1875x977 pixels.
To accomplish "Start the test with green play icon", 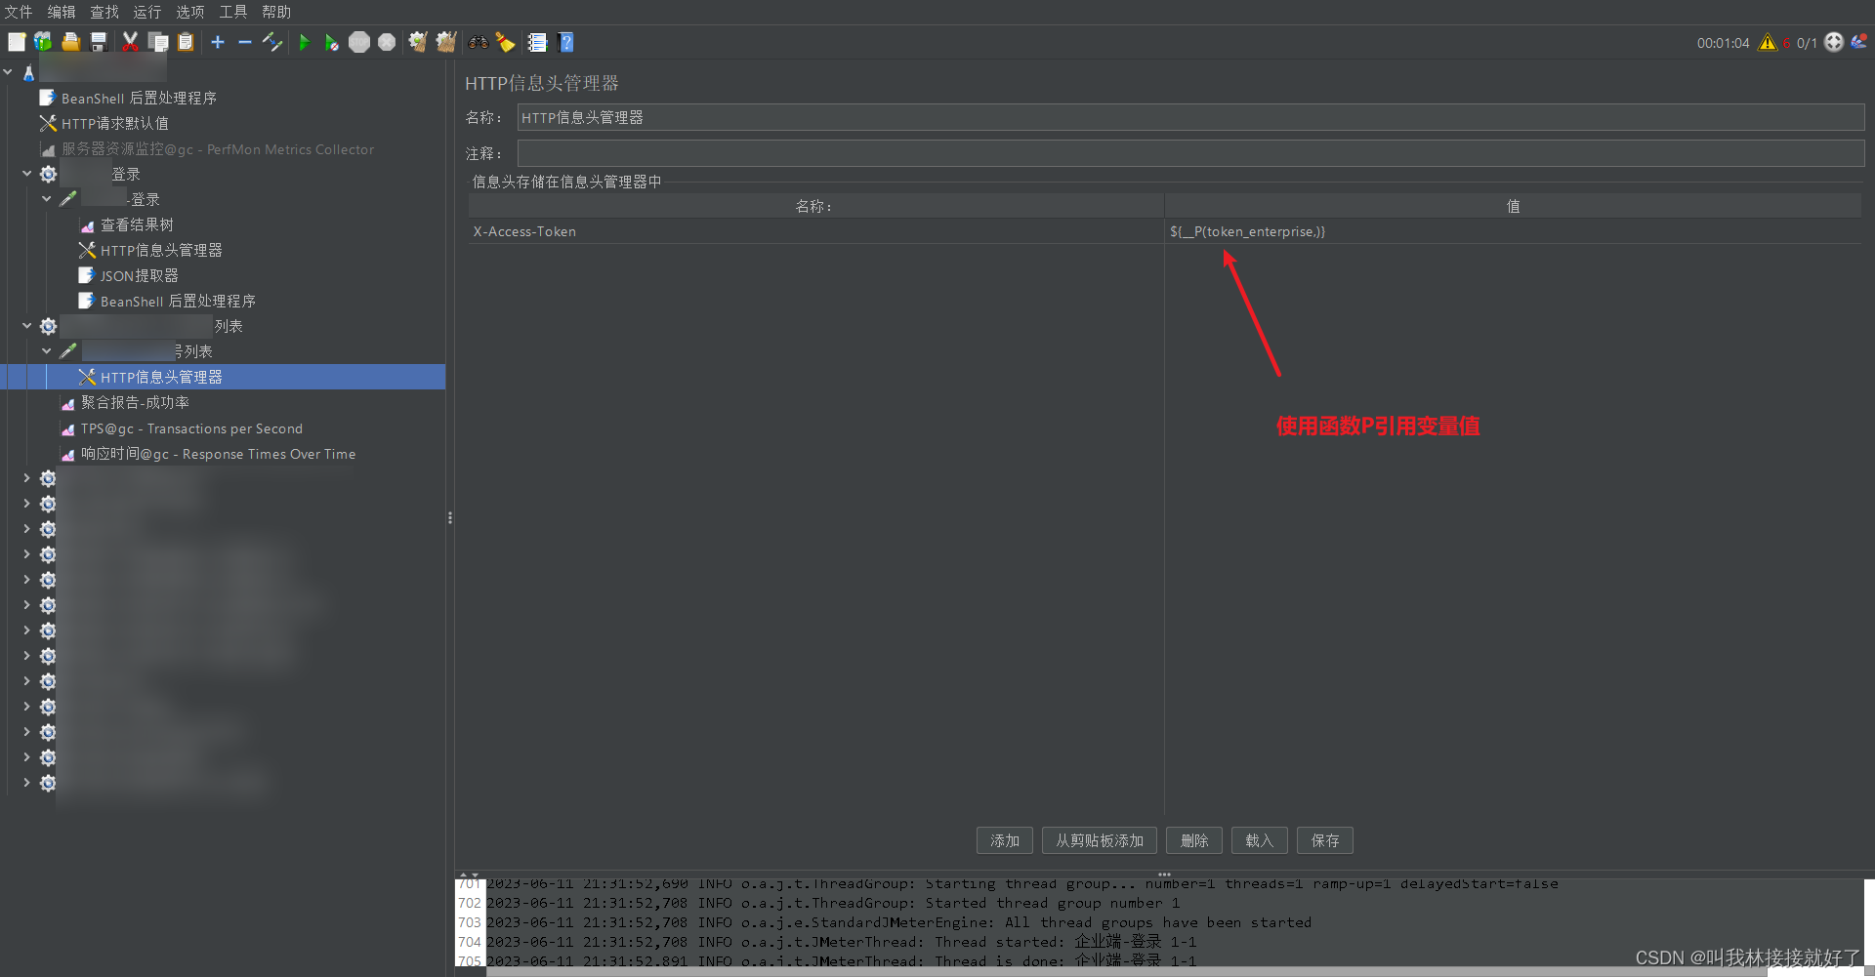I will [304, 42].
